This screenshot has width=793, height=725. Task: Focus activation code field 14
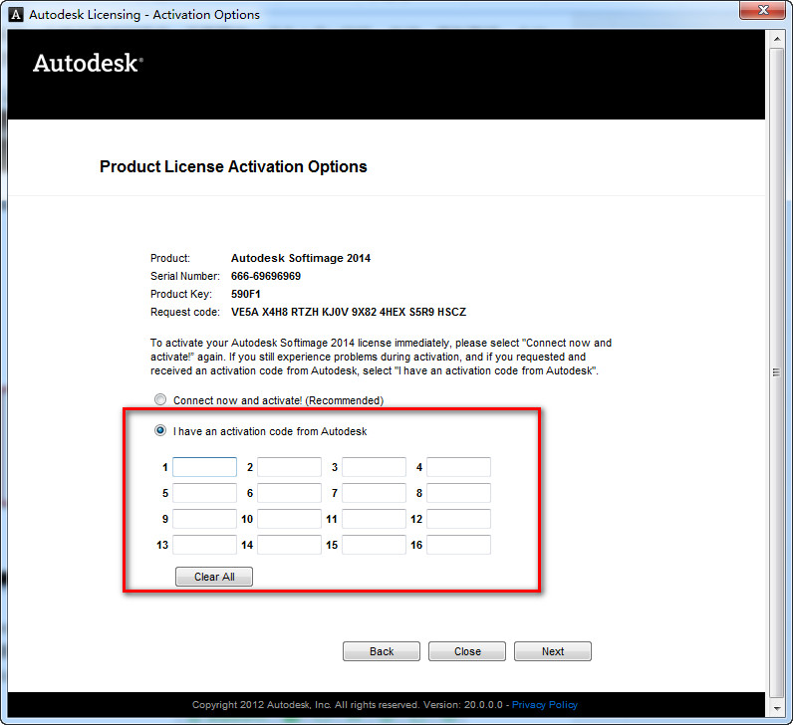289,545
